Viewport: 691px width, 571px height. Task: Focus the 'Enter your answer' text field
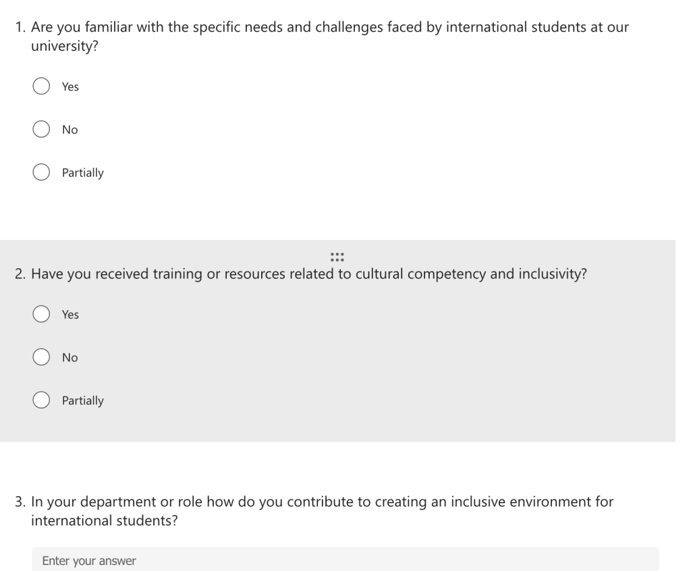[345, 560]
